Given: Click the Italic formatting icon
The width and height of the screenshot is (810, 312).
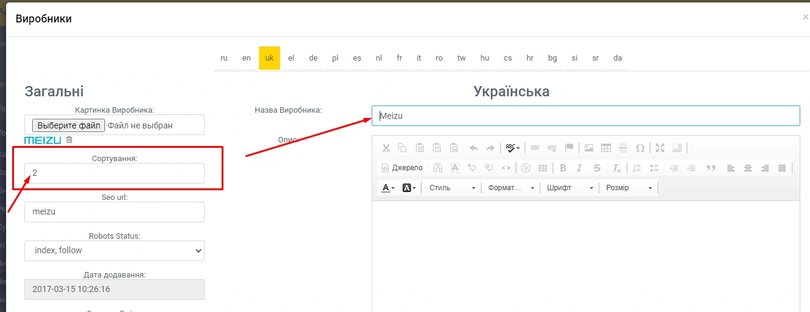Looking at the screenshot, I should 579,168.
